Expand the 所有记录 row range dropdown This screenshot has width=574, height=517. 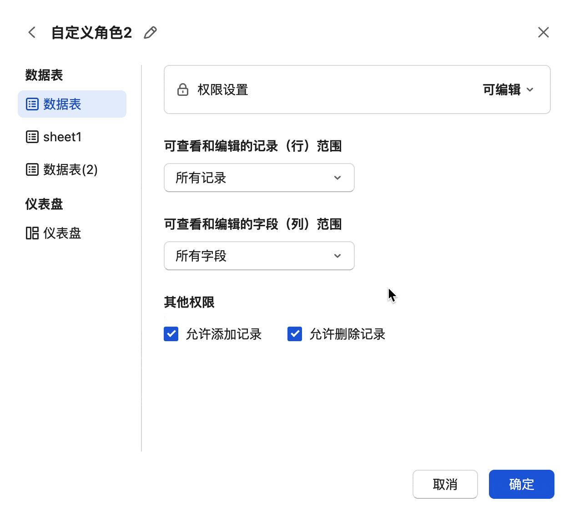[259, 178]
